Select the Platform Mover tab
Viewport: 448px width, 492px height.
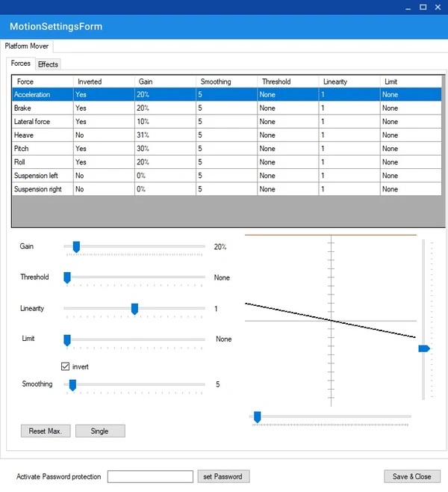(x=27, y=46)
